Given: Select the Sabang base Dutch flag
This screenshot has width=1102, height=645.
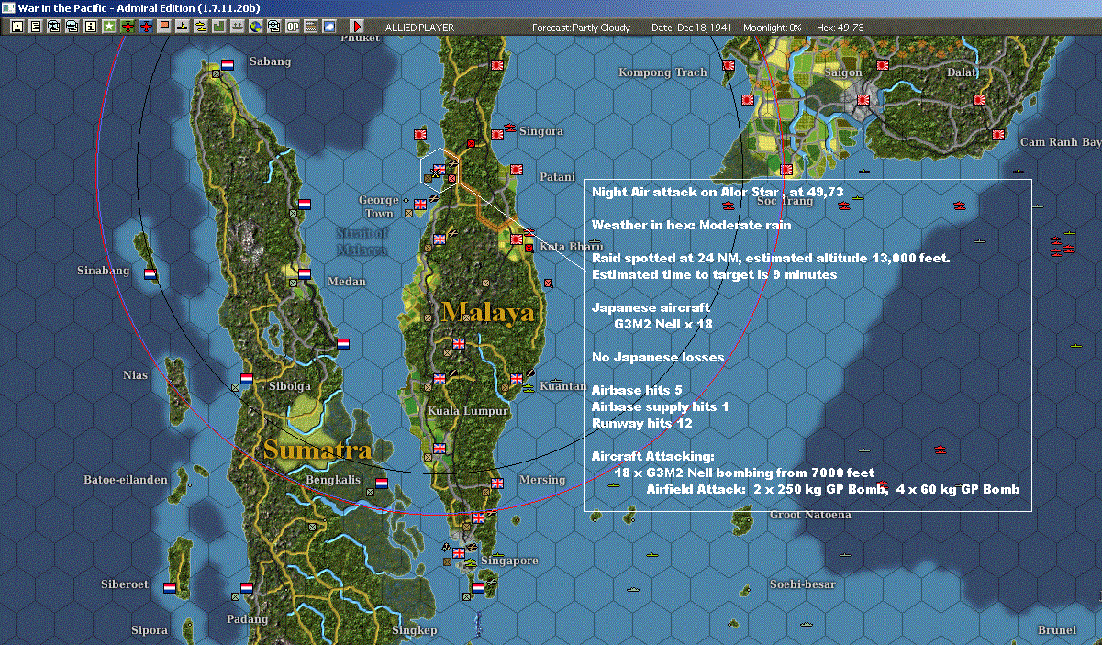Looking at the screenshot, I should point(228,64).
